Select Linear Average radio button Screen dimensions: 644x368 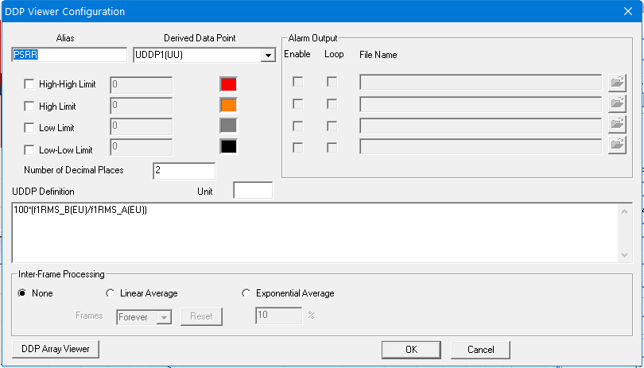pyautogui.click(x=110, y=293)
